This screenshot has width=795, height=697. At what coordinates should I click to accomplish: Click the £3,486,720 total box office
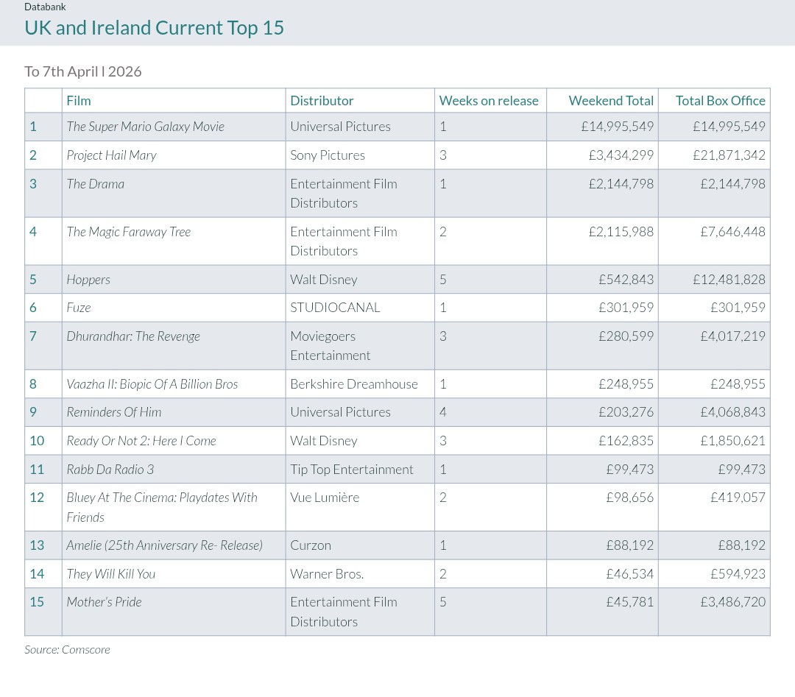tap(732, 602)
